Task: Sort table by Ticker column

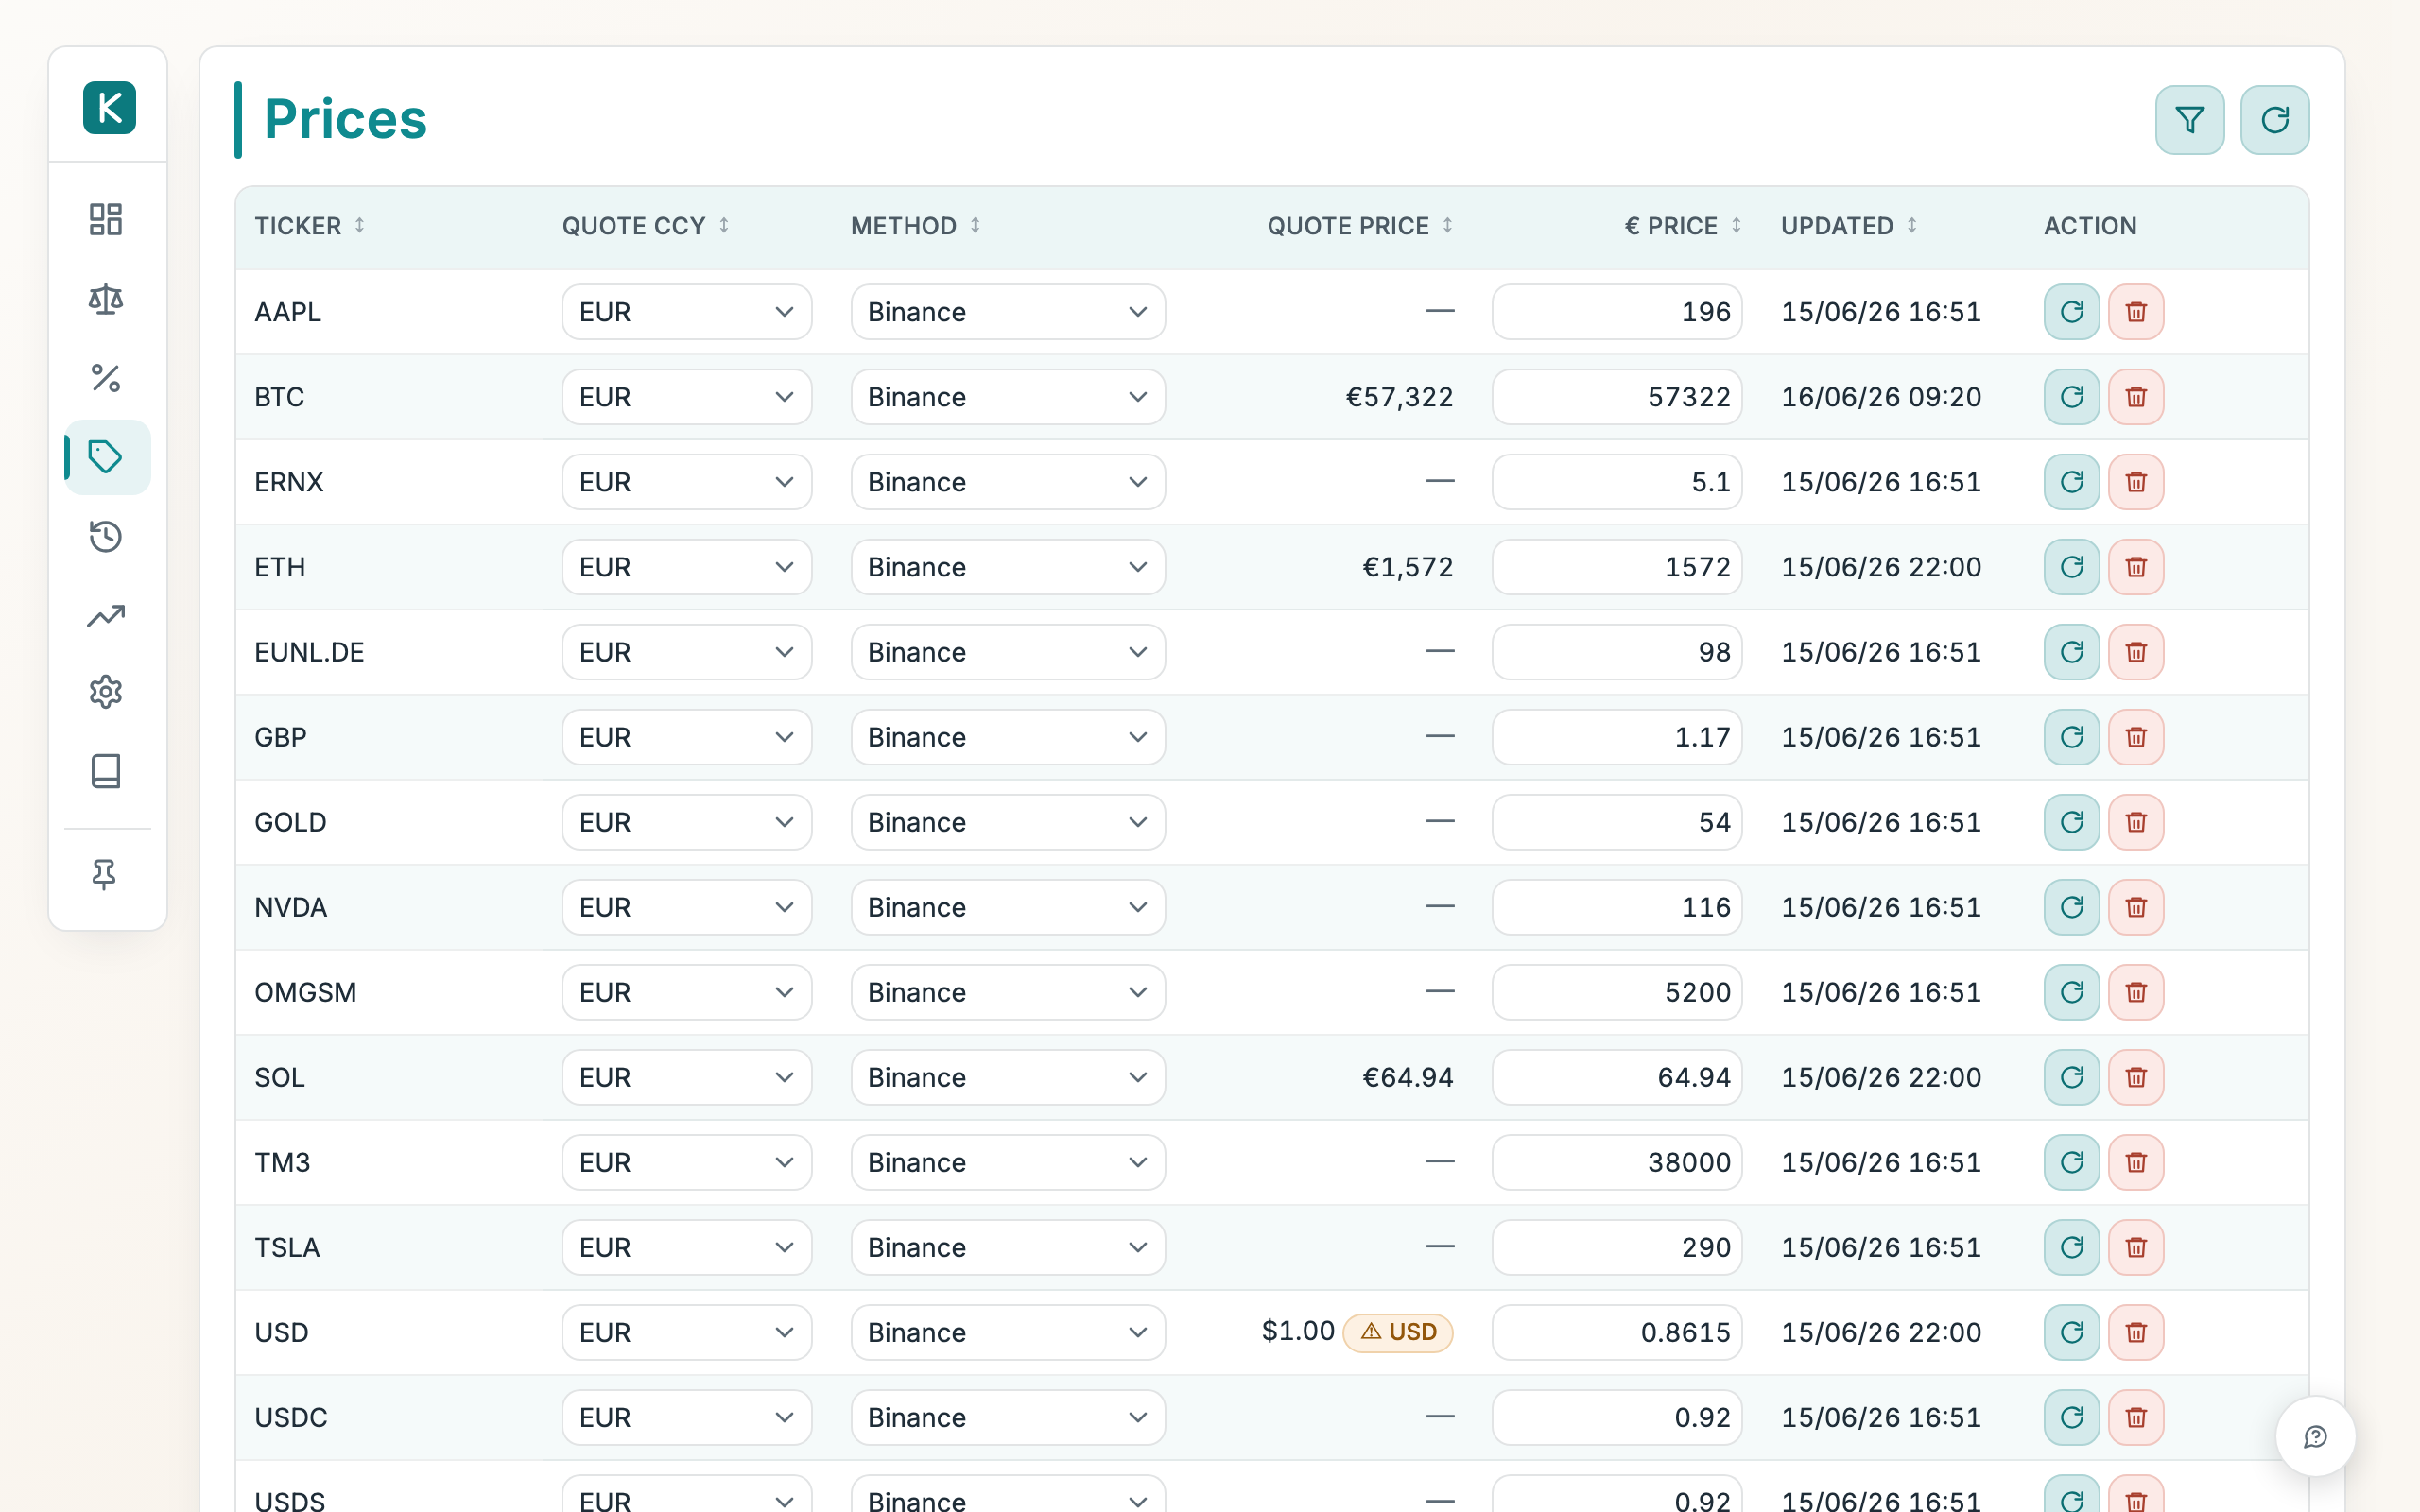Action: [x=310, y=226]
